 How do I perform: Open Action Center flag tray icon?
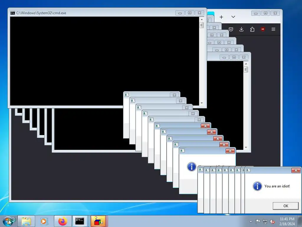pos(258,221)
